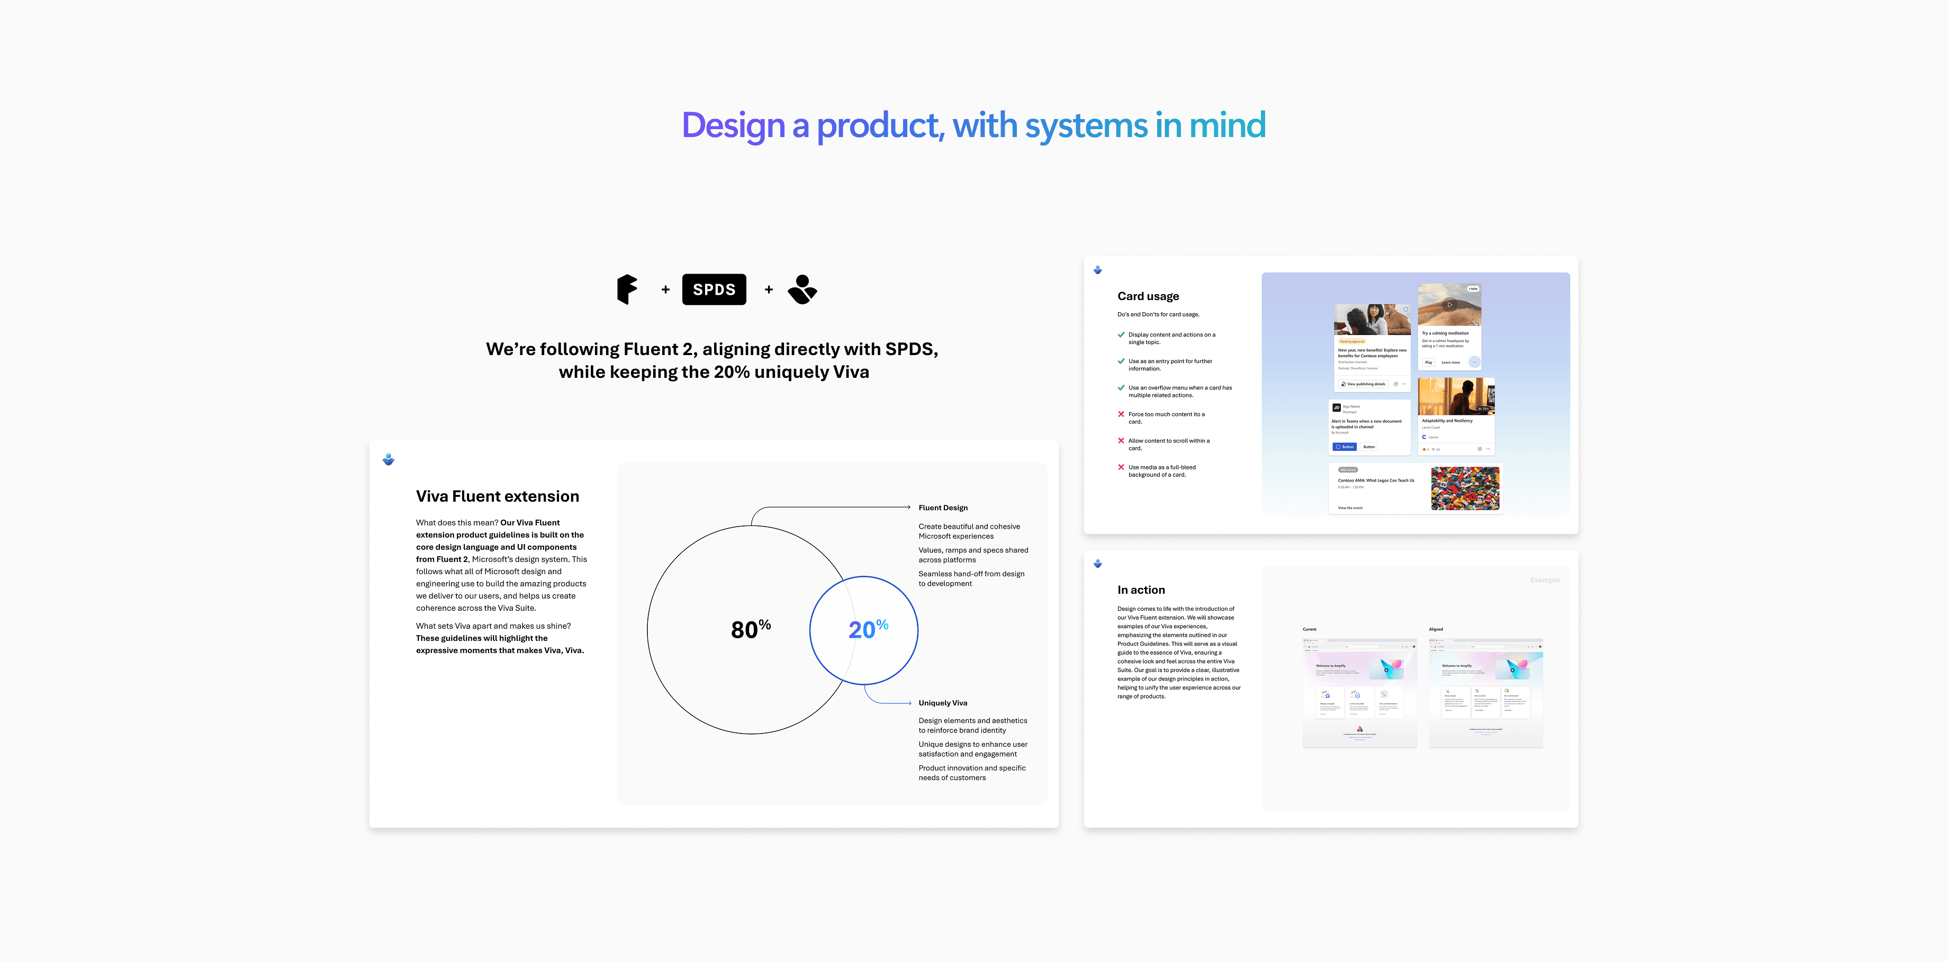Open overflow menu beside View publishing details
This screenshot has width=1948, height=961.
1404,384
